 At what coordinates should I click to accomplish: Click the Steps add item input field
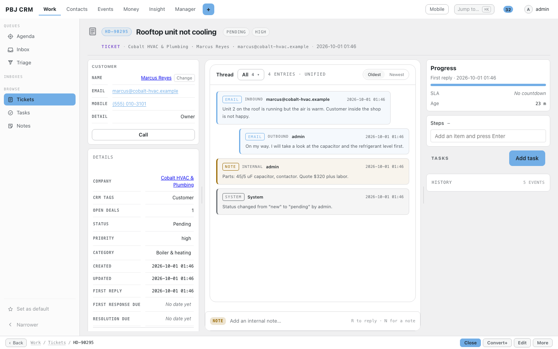[x=488, y=136]
